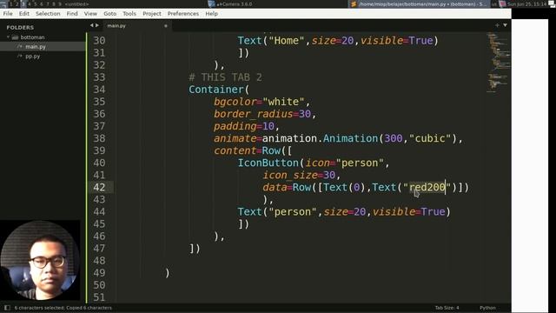Click the date and time clock in the panel
Screen dimensions: 556x313
[x=527, y=4]
